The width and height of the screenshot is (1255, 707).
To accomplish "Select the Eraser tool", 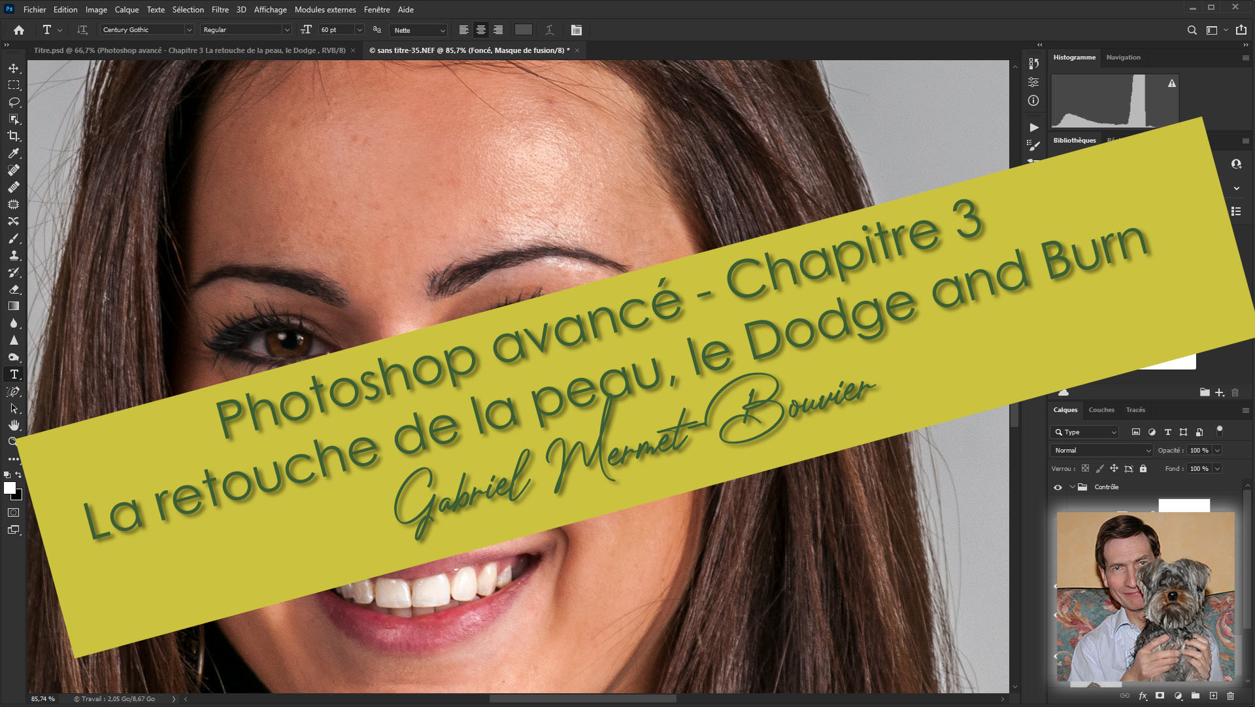I will pos(14,289).
